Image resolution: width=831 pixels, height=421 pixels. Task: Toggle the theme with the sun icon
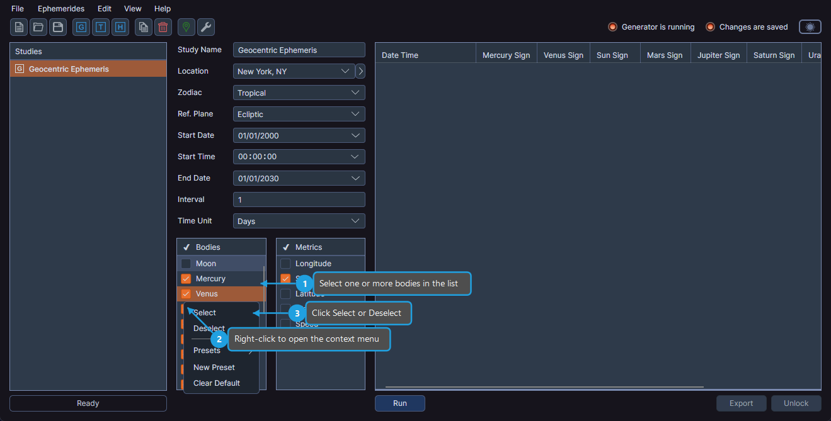810,27
